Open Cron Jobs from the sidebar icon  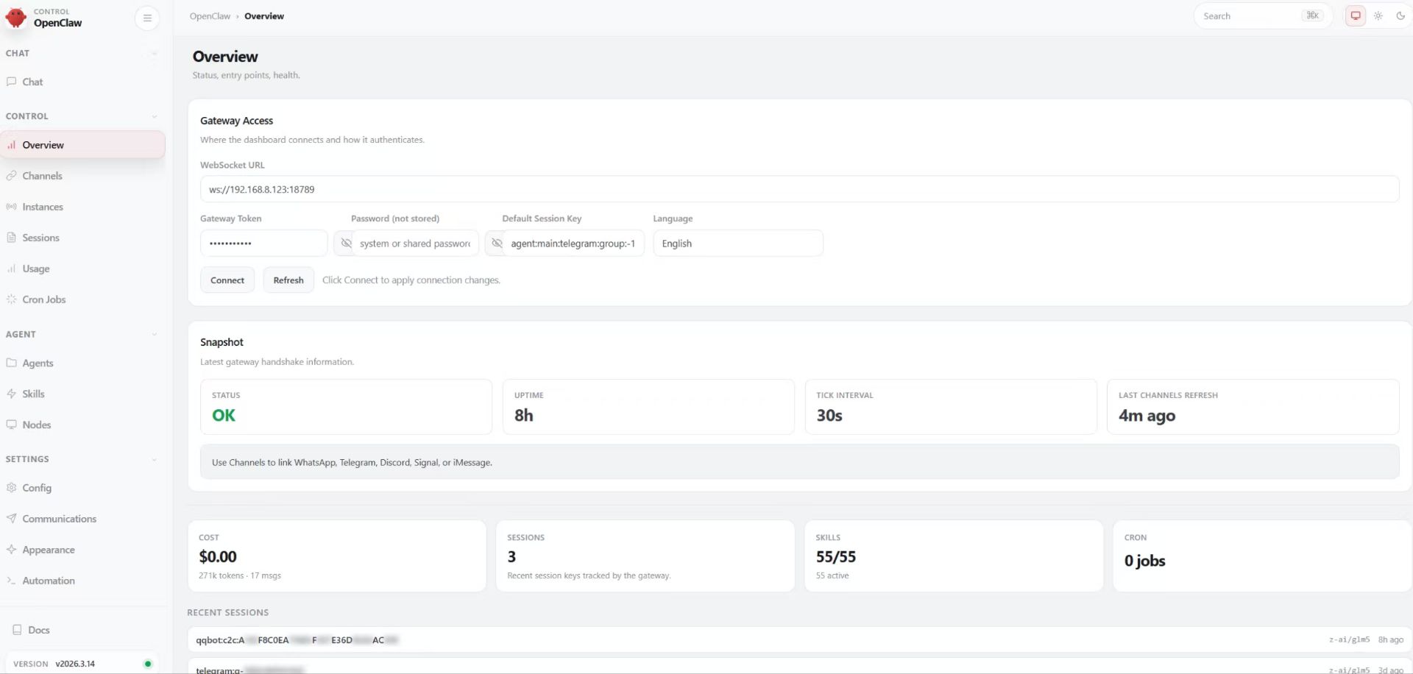(11, 299)
